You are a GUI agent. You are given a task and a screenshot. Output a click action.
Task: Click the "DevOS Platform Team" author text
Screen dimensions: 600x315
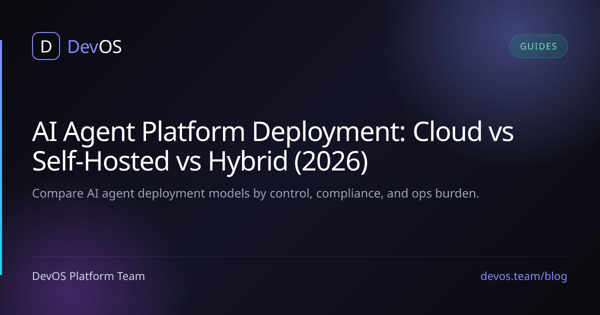click(88, 276)
